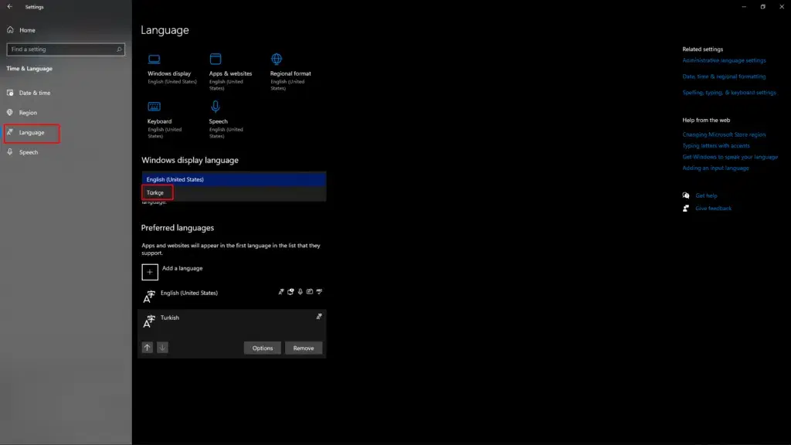
Task: Go back using the Settings back arrow
Action: click(9, 6)
